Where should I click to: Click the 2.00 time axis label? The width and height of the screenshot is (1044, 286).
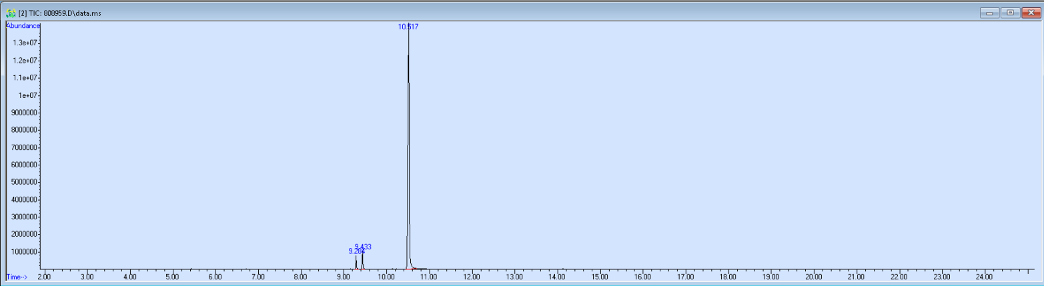click(x=44, y=276)
